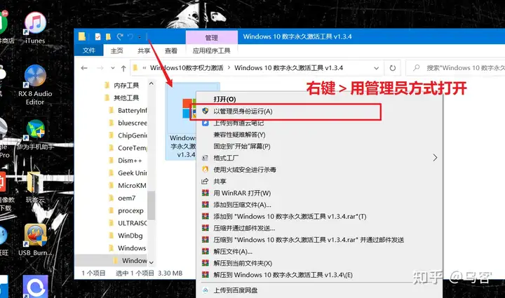This screenshot has height=298, width=505.
Task: Click WinRAR icon beside 解压文件(A)
Action: pos(205,251)
